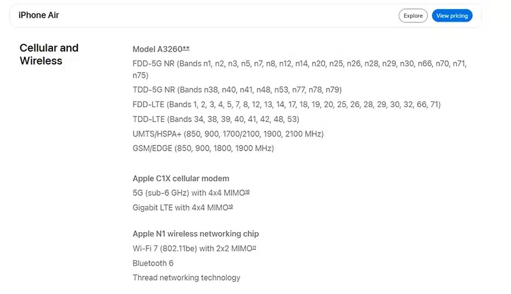Open footnote 10 after Gigabit LTE MIMO
This screenshot has width=511, height=294.
[x=231, y=207]
